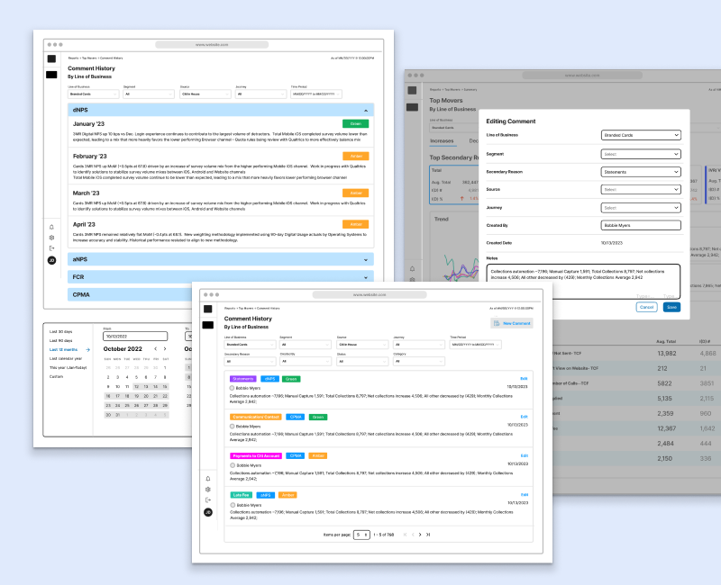Click the bell icon in front Comment History window
721x585 pixels.
(x=208, y=479)
